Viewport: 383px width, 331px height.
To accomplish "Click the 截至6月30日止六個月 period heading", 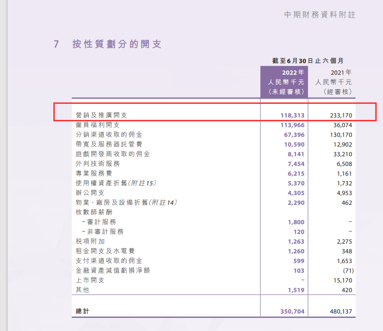I will (x=308, y=61).
